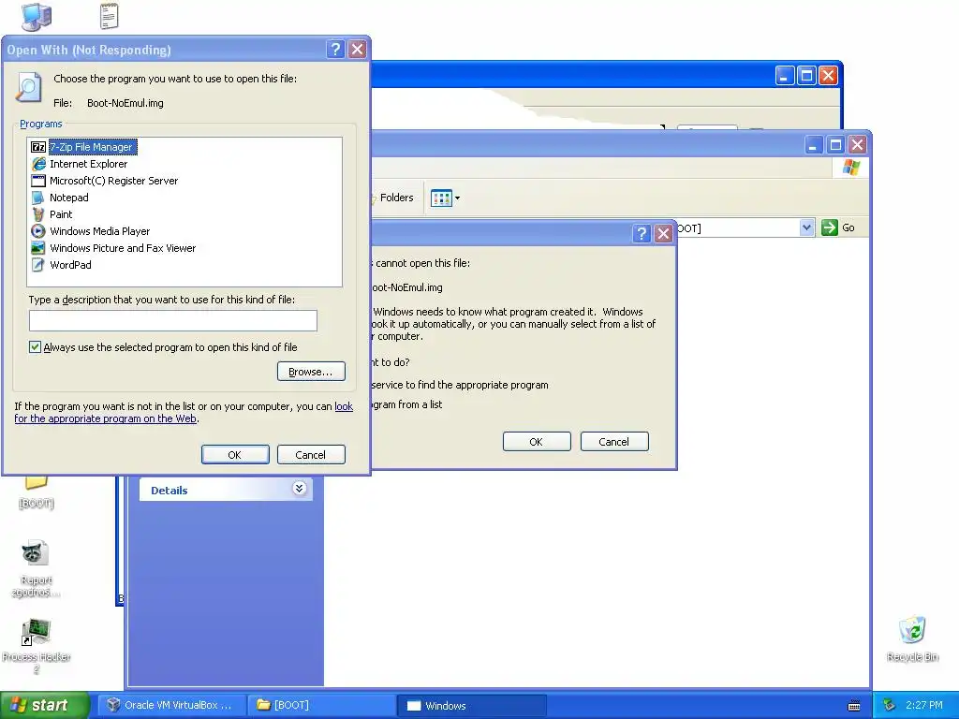Select My Computer desktop icon
Image resolution: width=959 pixels, height=719 pixels.
[x=37, y=17]
